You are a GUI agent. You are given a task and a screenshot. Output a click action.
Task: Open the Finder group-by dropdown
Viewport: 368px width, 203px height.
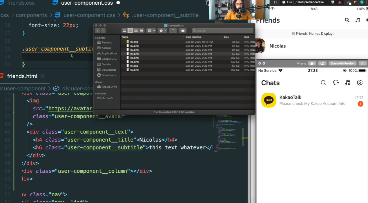click(151, 31)
